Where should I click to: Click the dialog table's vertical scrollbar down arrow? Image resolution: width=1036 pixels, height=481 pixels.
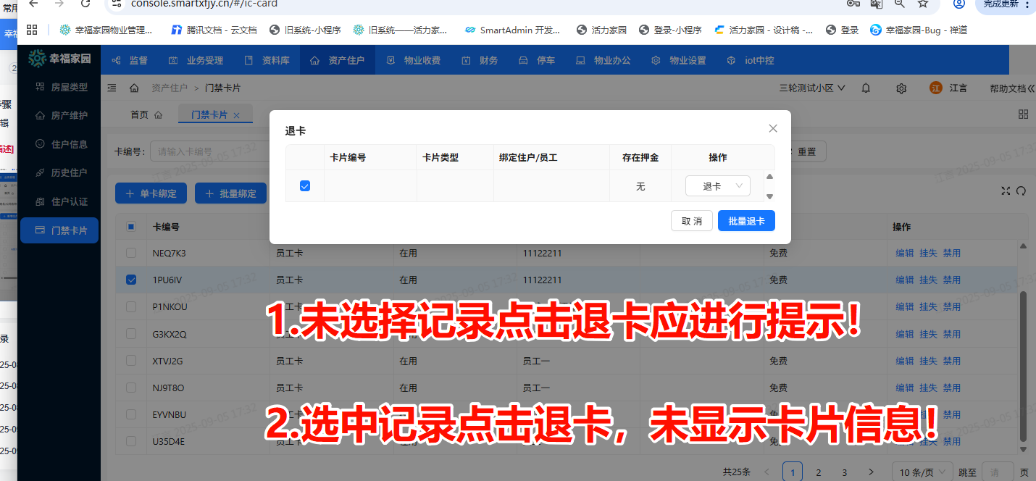769,196
